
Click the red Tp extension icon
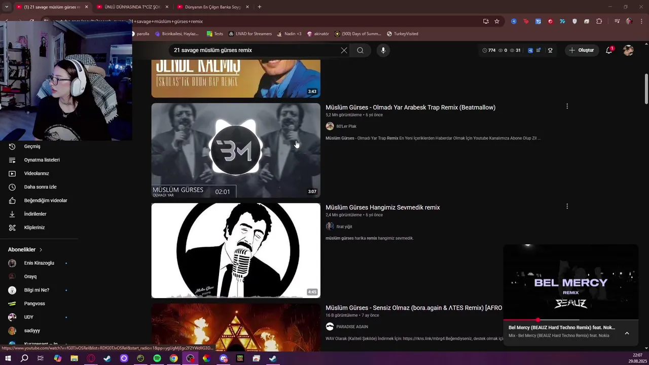point(526,21)
